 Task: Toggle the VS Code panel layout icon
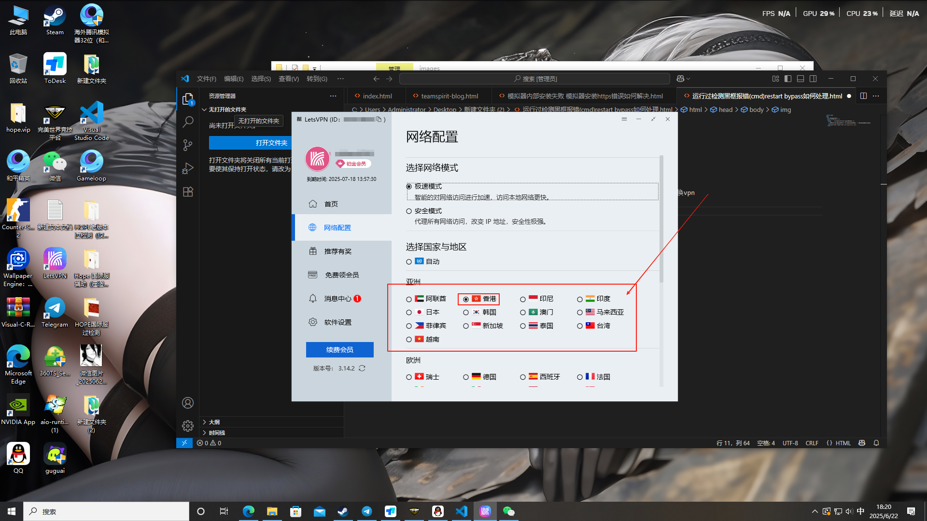pos(801,79)
